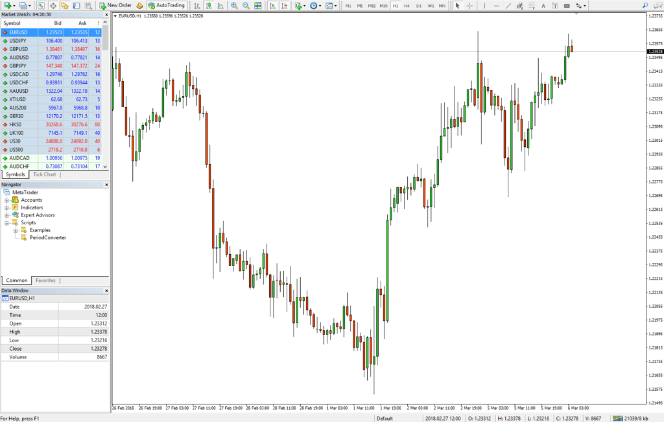Select the Fibonacci Retracement tool
This screenshot has width=664, height=422.
pyautogui.click(x=532, y=5)
